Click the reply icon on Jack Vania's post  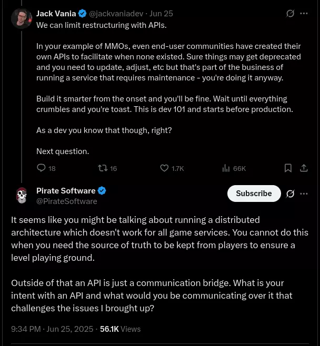pos(41,168)
